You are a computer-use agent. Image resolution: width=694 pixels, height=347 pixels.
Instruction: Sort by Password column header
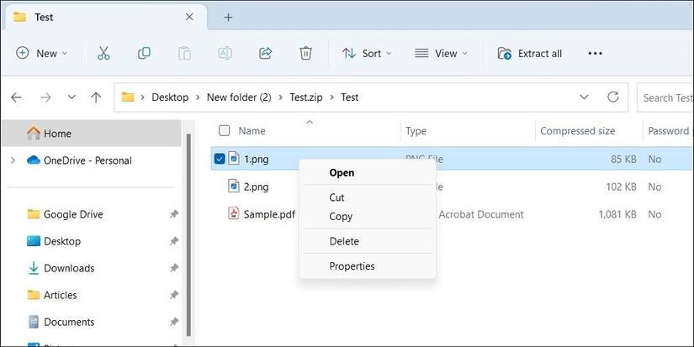point(669,130)
